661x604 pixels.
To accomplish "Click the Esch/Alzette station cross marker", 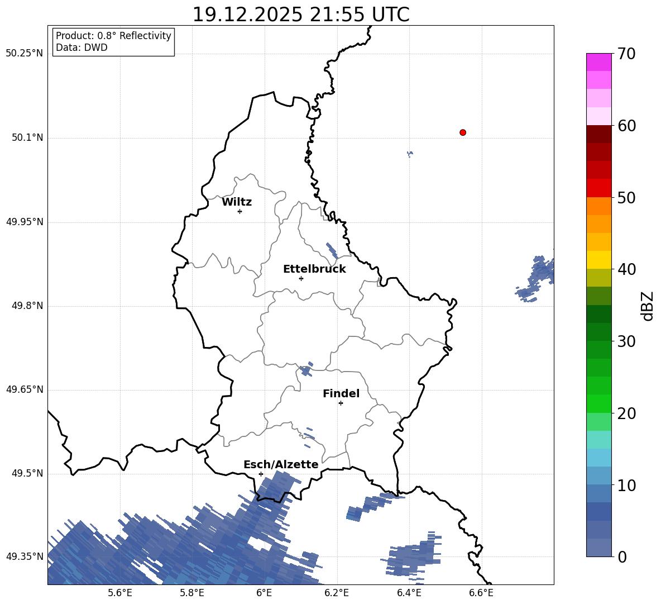I will click(x=261, y=474).
